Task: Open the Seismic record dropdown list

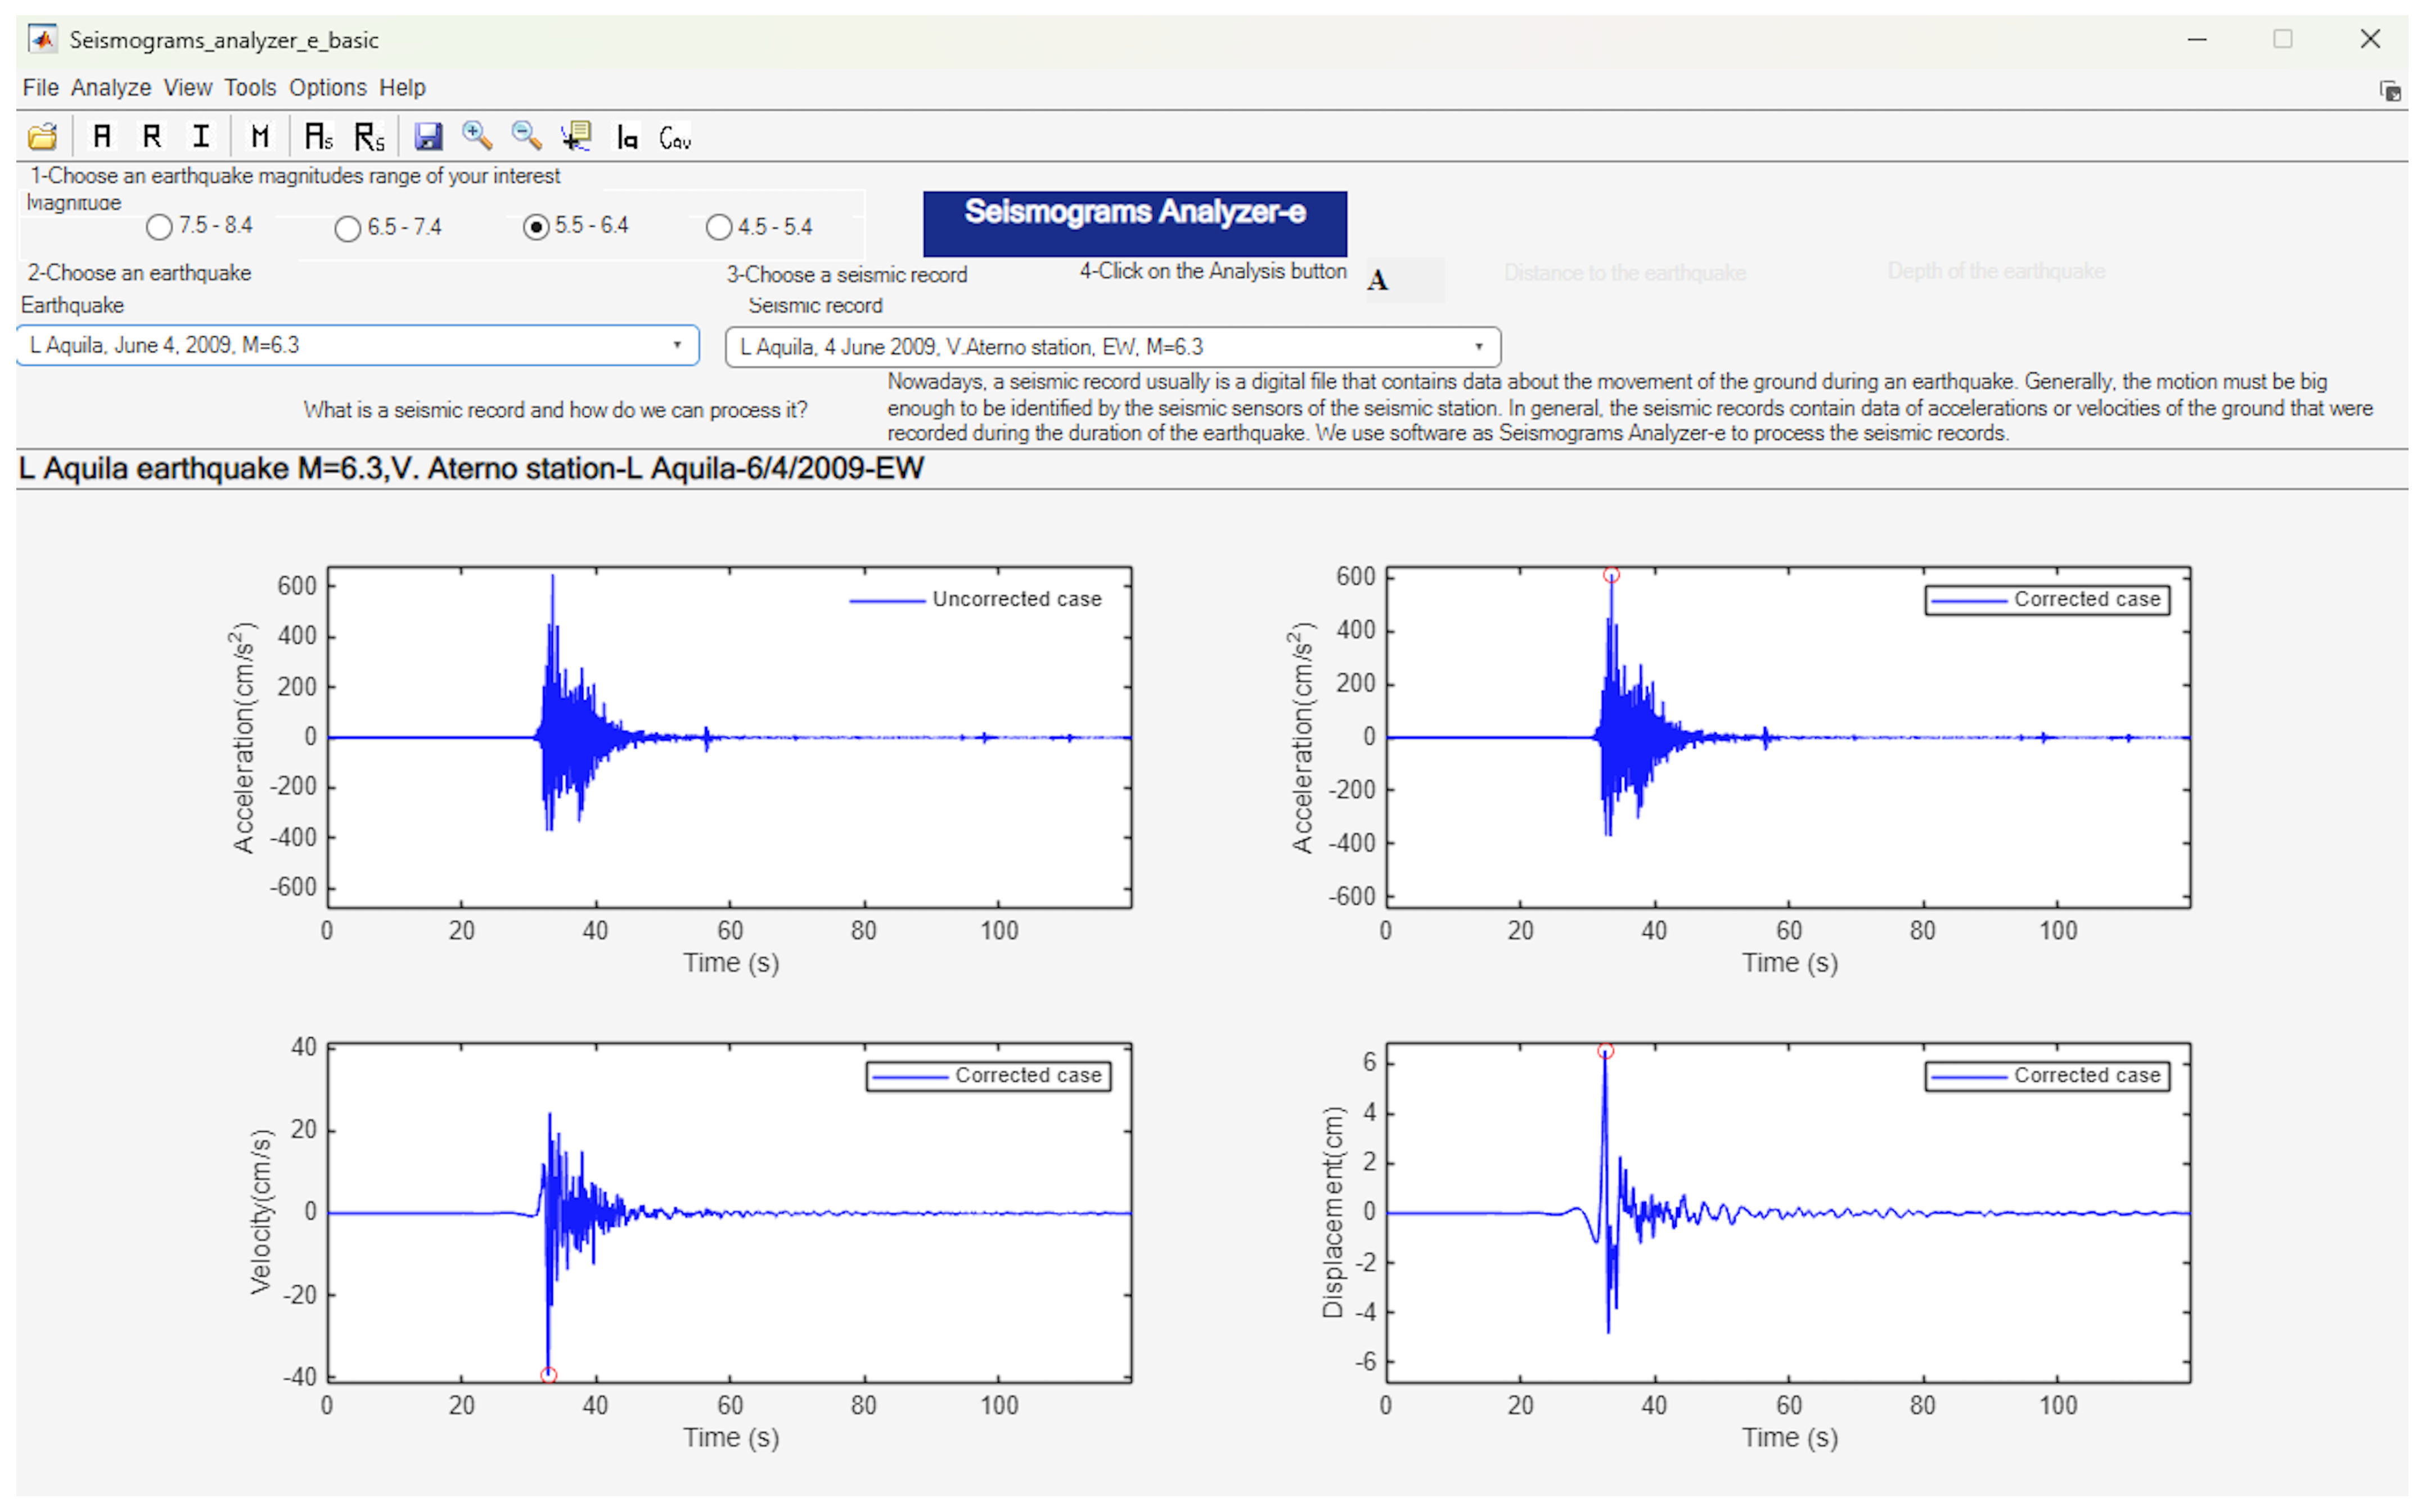Action: pos(1112,347)
